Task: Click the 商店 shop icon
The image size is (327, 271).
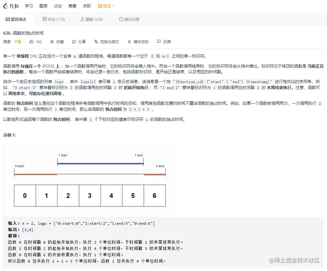Action: pyautogui.click(x=100, y=6)
